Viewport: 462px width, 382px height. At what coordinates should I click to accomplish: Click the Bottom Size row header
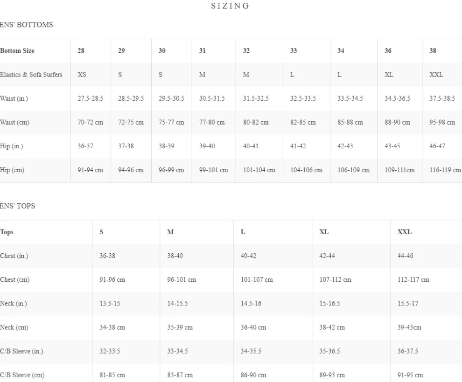[17, 51]
